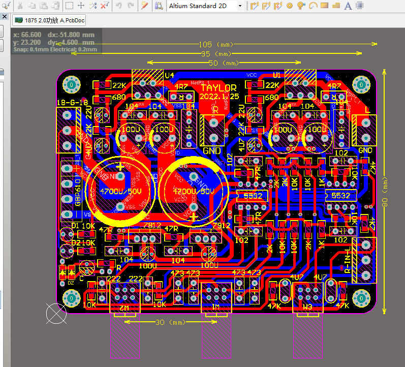Viewport: 405px width, 367px height.
Task: Select the right 5532 op-amp label
Action: point(340,196)
